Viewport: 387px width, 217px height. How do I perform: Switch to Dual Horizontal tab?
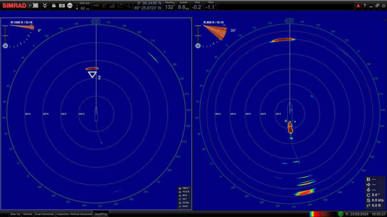click(x=44, y=214)
